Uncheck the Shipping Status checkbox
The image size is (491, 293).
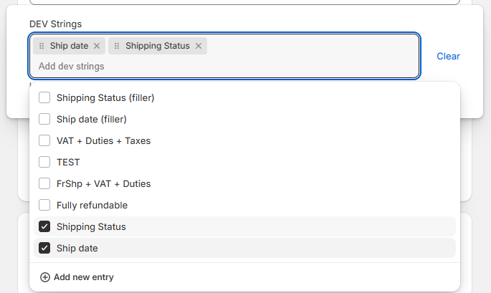(44, 226)
